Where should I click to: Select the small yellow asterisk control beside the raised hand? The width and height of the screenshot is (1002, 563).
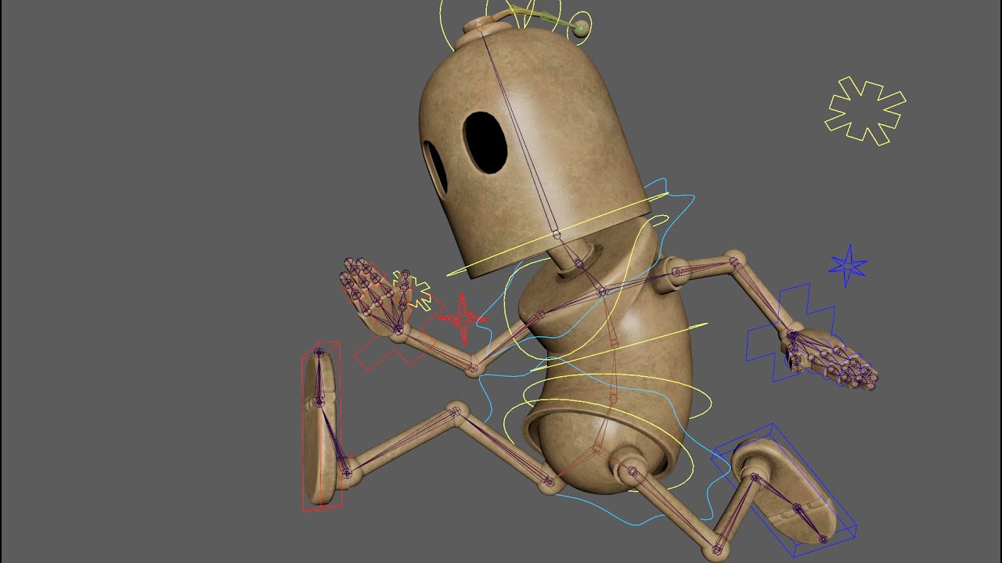(x=413, y=289)
